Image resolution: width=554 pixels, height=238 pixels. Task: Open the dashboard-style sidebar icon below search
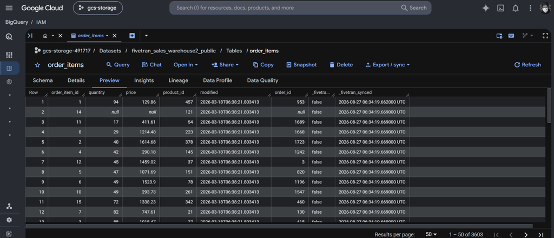coord(9,55)
